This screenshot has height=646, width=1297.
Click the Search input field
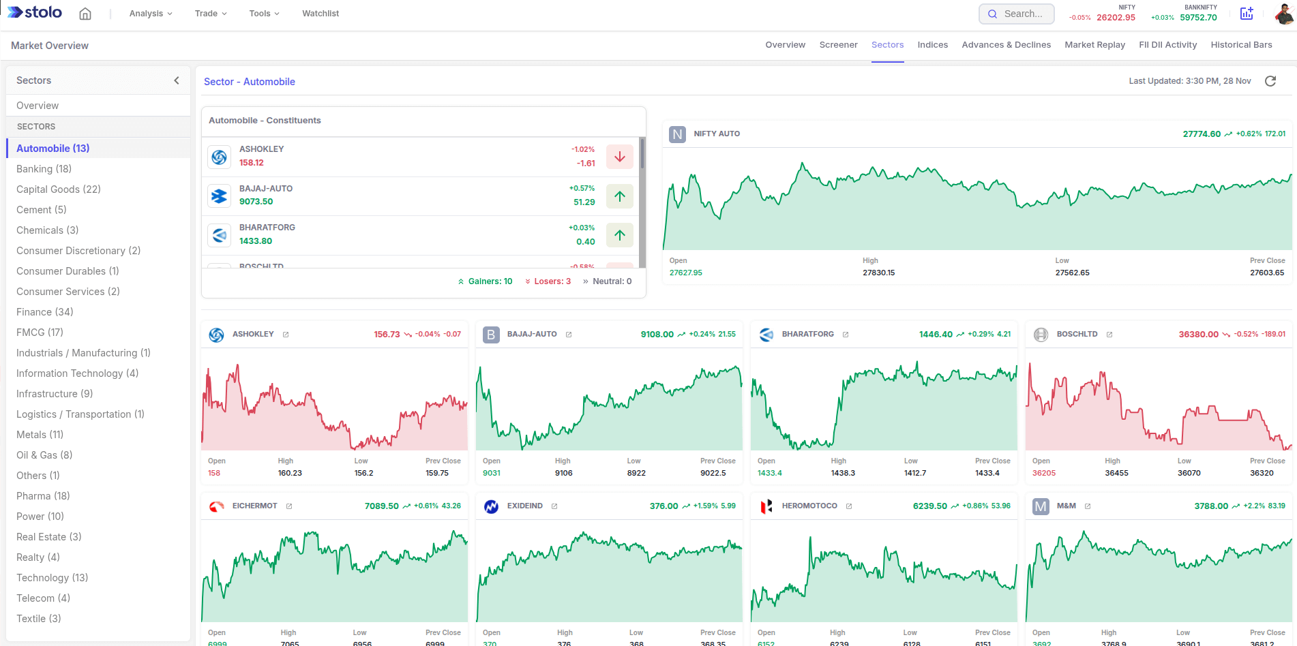[1017, 14]
